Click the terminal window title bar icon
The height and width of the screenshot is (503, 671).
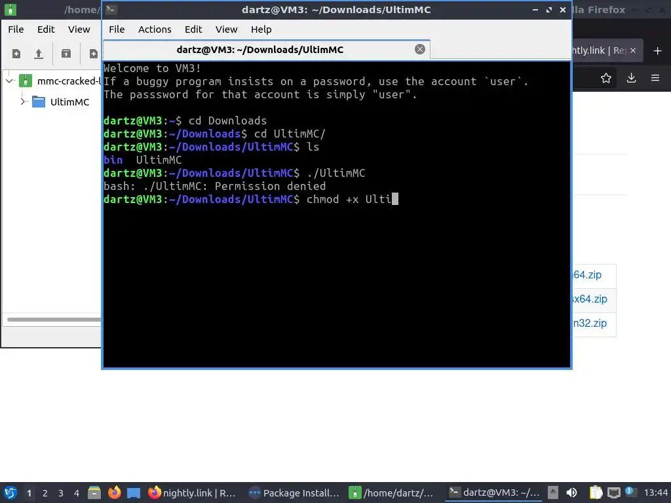coord(111,9)
